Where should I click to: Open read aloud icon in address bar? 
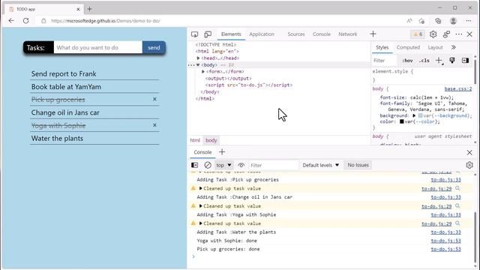pyautogui.click(x=409, y=21)
